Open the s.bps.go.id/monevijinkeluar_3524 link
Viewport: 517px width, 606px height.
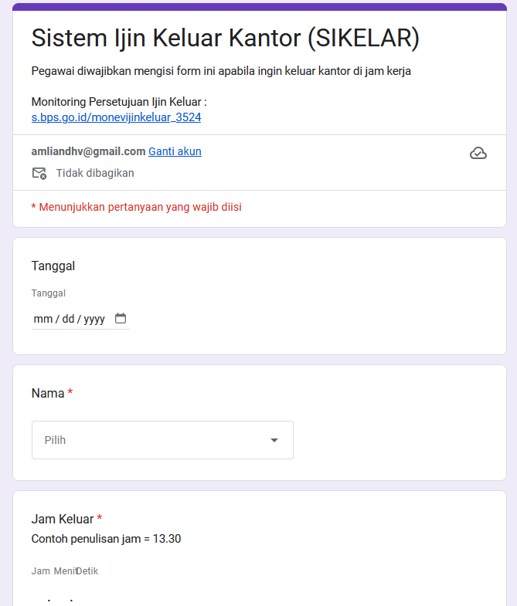(116, 117)
